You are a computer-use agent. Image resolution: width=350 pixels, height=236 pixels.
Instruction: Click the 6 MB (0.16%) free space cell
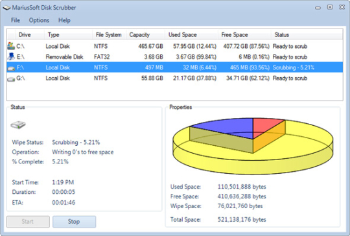254,57
